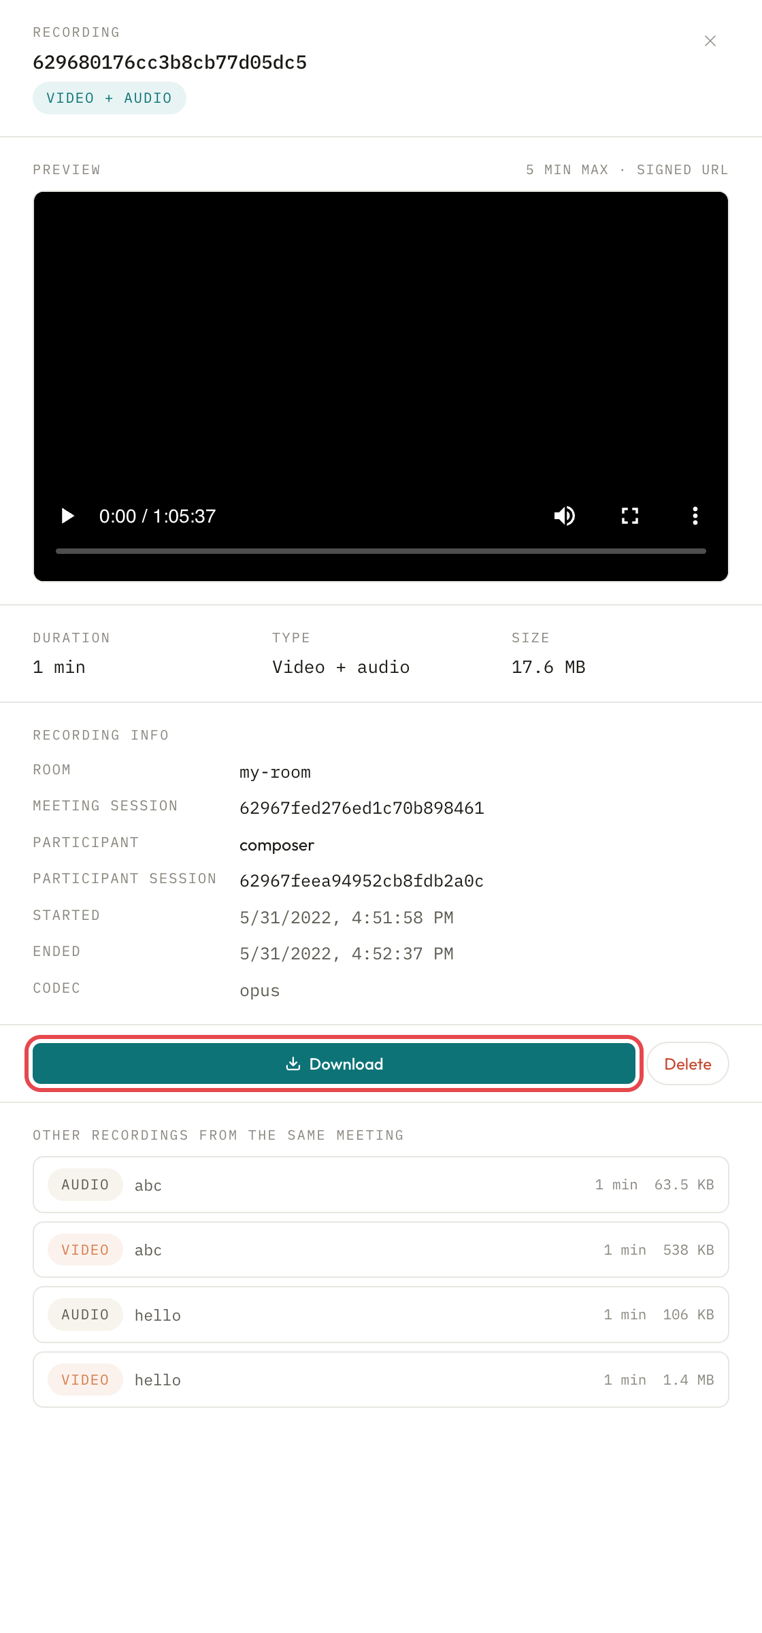Click the duration value 1 min
This screenshot has height=1633, width=762.
[59, 667]
